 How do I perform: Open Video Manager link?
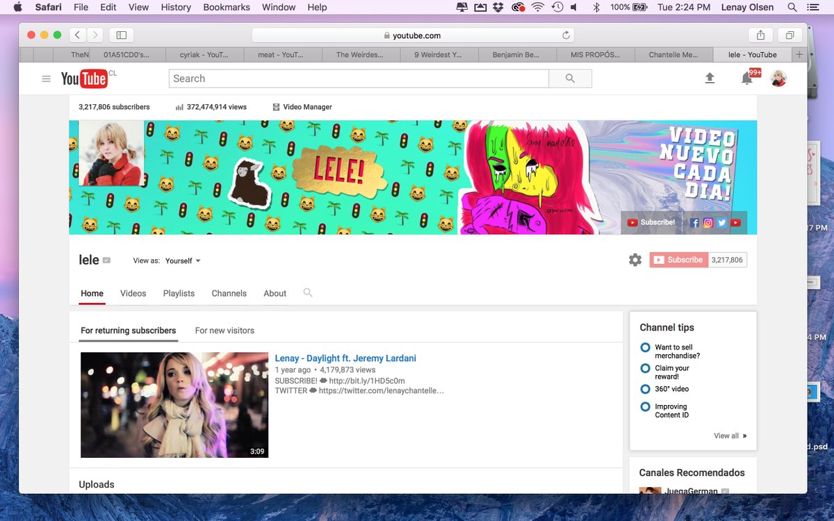[x=302, y=107]
